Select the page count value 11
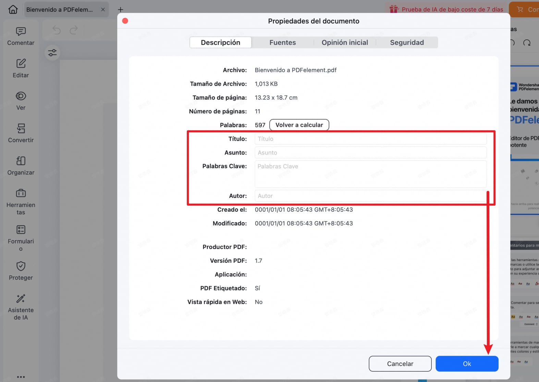This screenshot has width=539, height=382. (257, 111)
